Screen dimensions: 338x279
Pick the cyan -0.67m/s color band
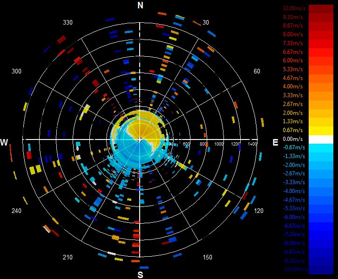pyautogui.click(x=321, y=148)
